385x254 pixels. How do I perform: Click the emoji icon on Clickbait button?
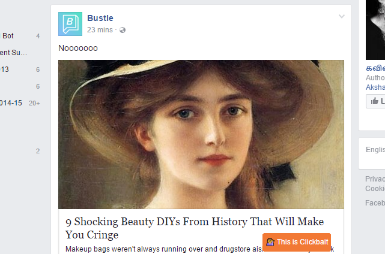coord(270,242)
